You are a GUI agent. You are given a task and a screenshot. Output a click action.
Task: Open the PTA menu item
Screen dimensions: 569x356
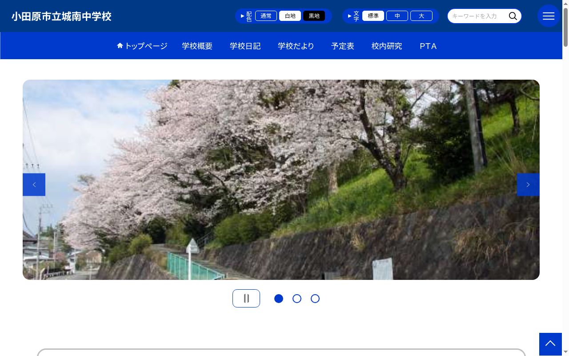pos(428,46)
